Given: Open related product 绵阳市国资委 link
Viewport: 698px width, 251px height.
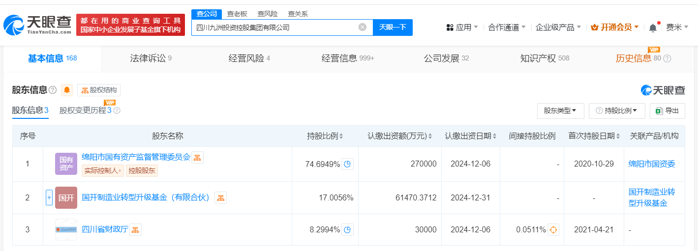Looking at the screenshot, I should click(652, 164).
